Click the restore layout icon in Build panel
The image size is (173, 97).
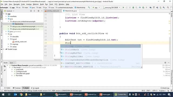[5, 66]
